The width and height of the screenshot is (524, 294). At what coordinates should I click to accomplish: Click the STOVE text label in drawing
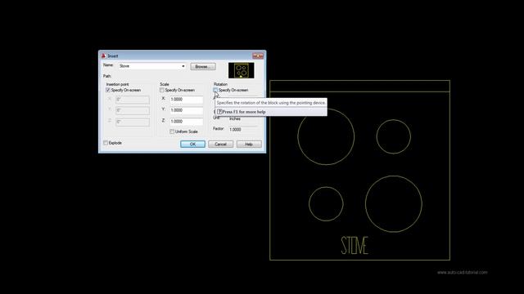[355, 245]
